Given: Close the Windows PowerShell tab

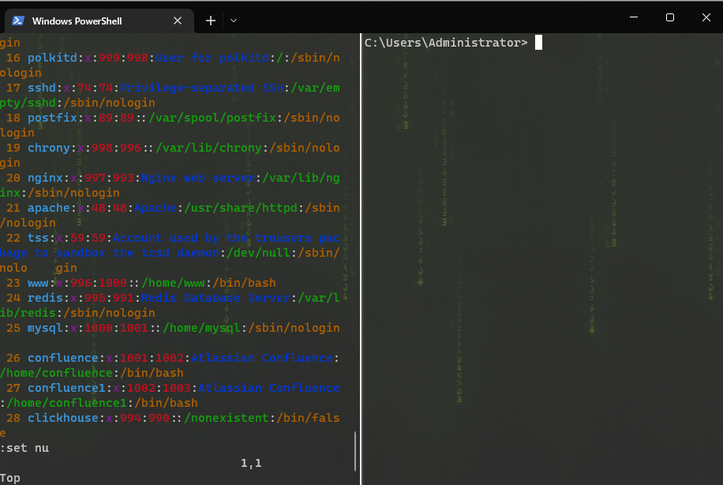Looking at the screenshot, I should 178,21.
